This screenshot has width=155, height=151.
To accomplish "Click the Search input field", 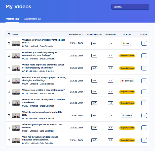I will [x=130, y=7].
